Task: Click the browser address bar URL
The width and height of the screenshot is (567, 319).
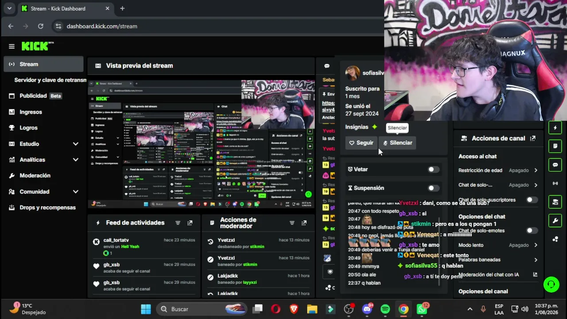Action: [x=102, y=26]
